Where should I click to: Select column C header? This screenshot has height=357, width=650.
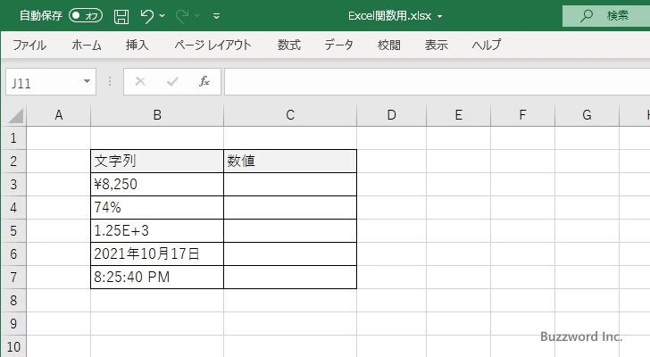pos(290,115)
